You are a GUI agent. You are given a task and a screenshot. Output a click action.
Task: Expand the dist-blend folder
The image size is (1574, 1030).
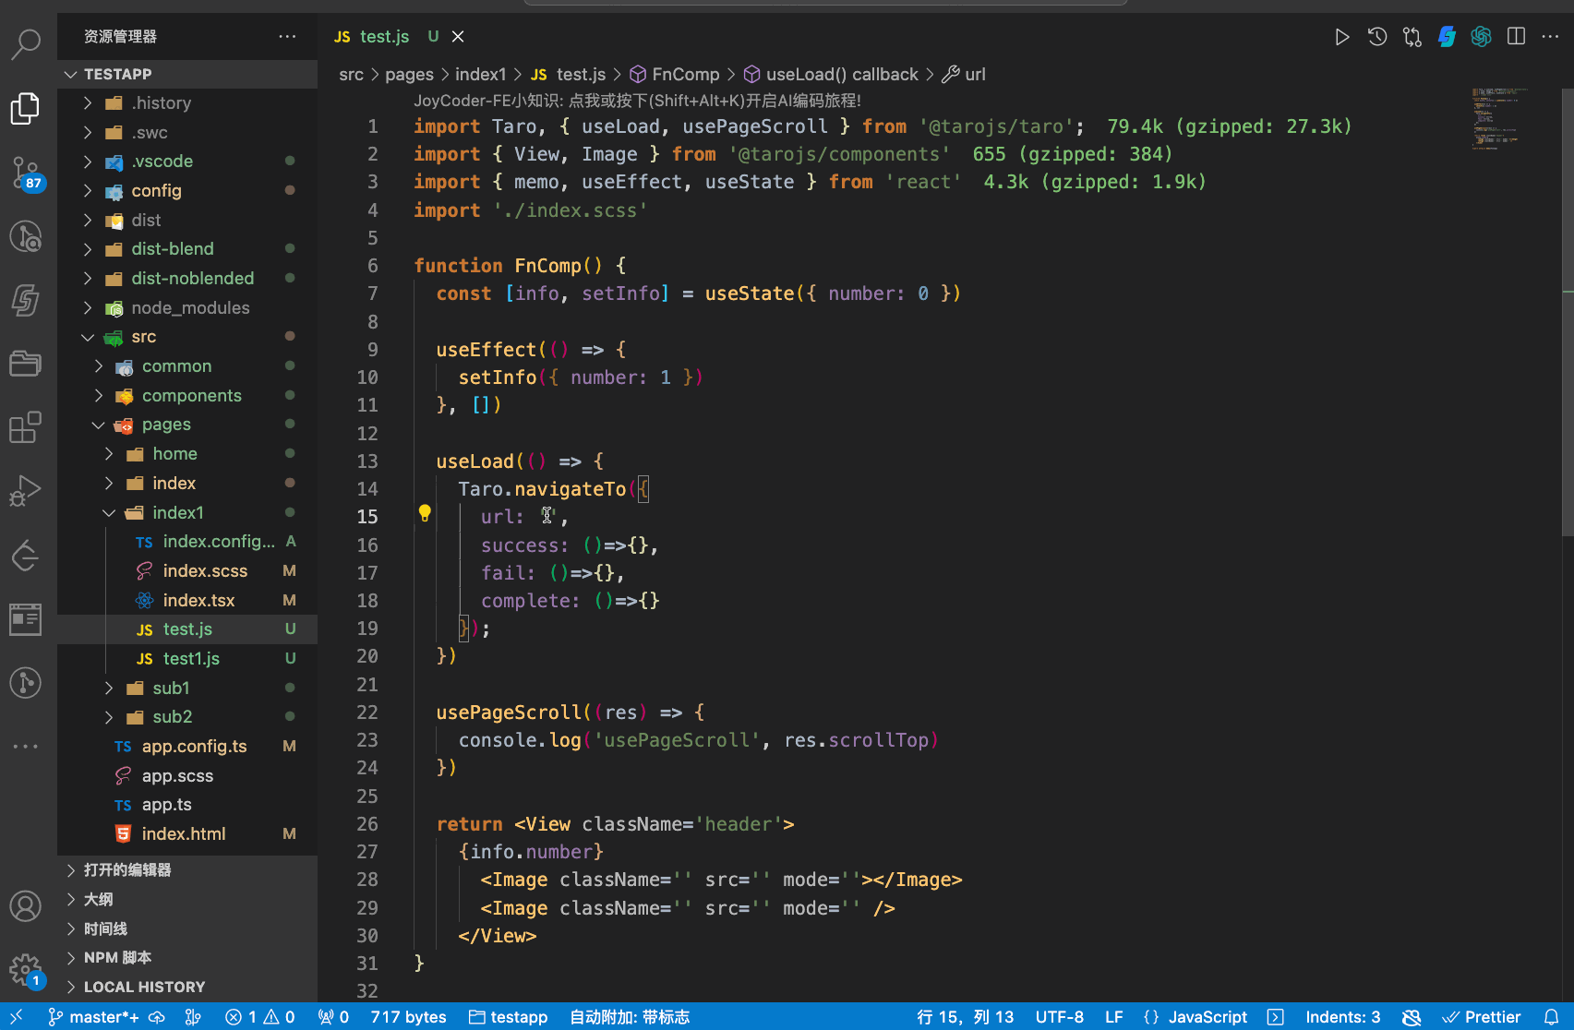click(187, 249)
